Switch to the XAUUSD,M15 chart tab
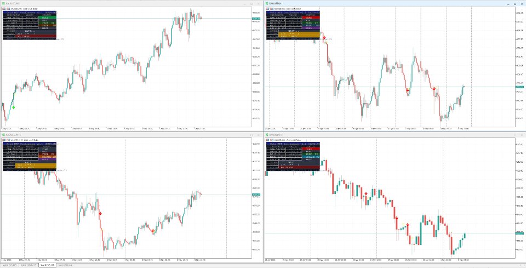The width and height of the screenshot is (526, 268). point(28,265)
